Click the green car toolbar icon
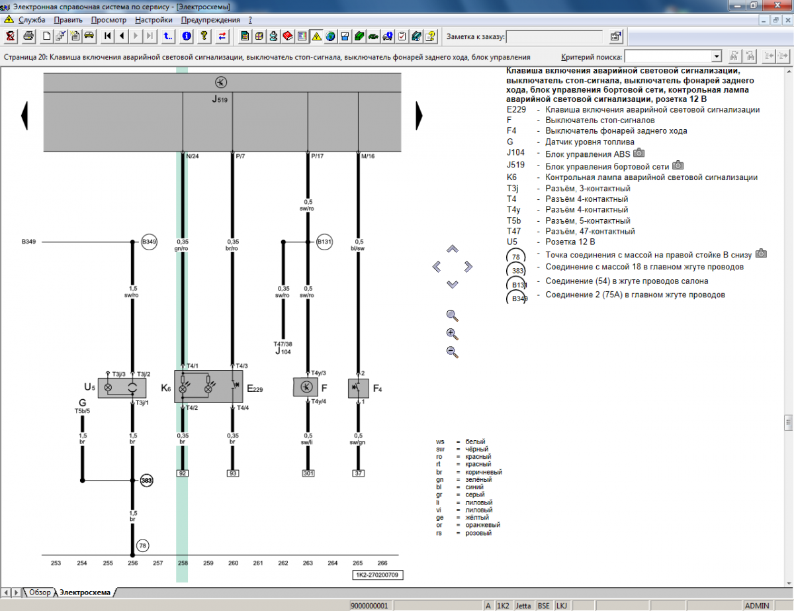The image size is (794, 611). pos(373,36)
